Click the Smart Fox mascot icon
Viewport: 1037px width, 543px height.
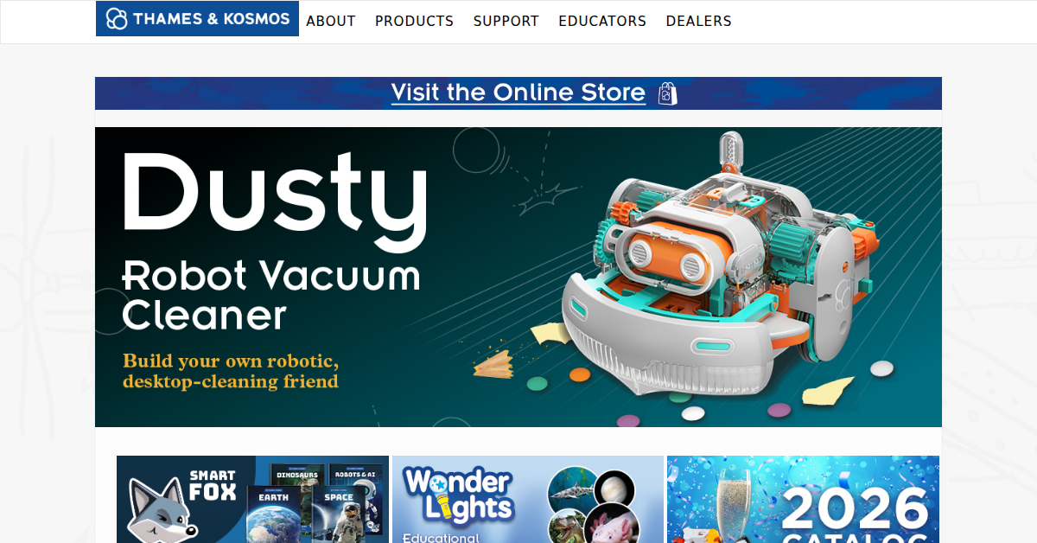click(x=161, y=509)
